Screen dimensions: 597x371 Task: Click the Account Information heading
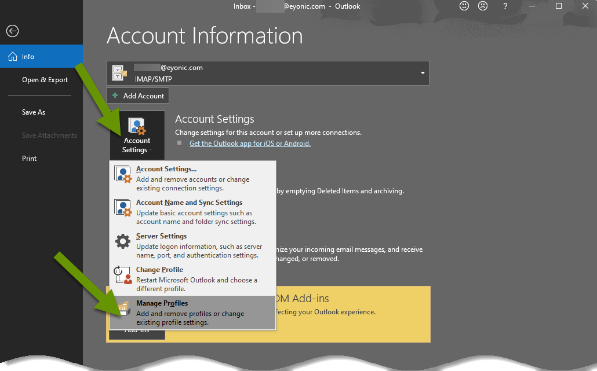coord(205,36)
